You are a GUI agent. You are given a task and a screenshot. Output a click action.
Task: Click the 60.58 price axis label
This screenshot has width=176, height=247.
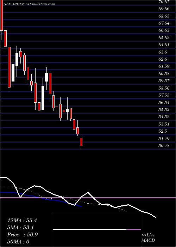tap(164, 73)
